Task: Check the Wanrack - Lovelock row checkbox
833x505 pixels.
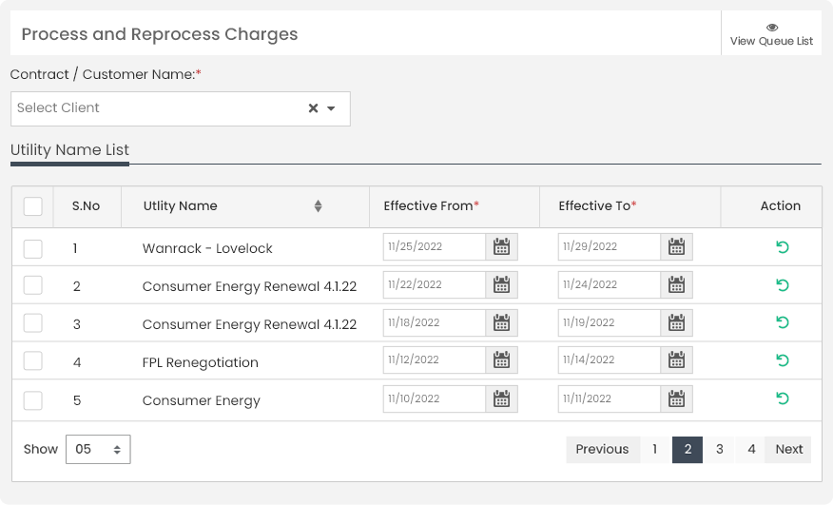Action: (33, 249)
